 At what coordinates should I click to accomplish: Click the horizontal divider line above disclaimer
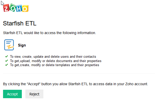77,73
